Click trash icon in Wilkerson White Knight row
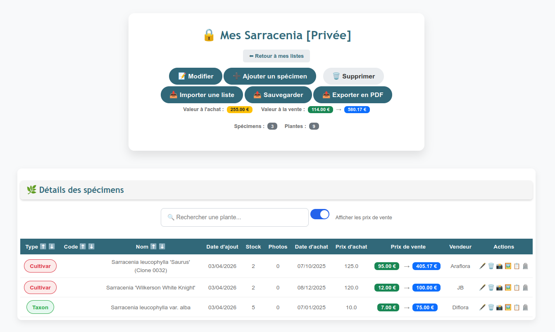The image size is (555, 332). pyautogui.click(x=491, y=288)
